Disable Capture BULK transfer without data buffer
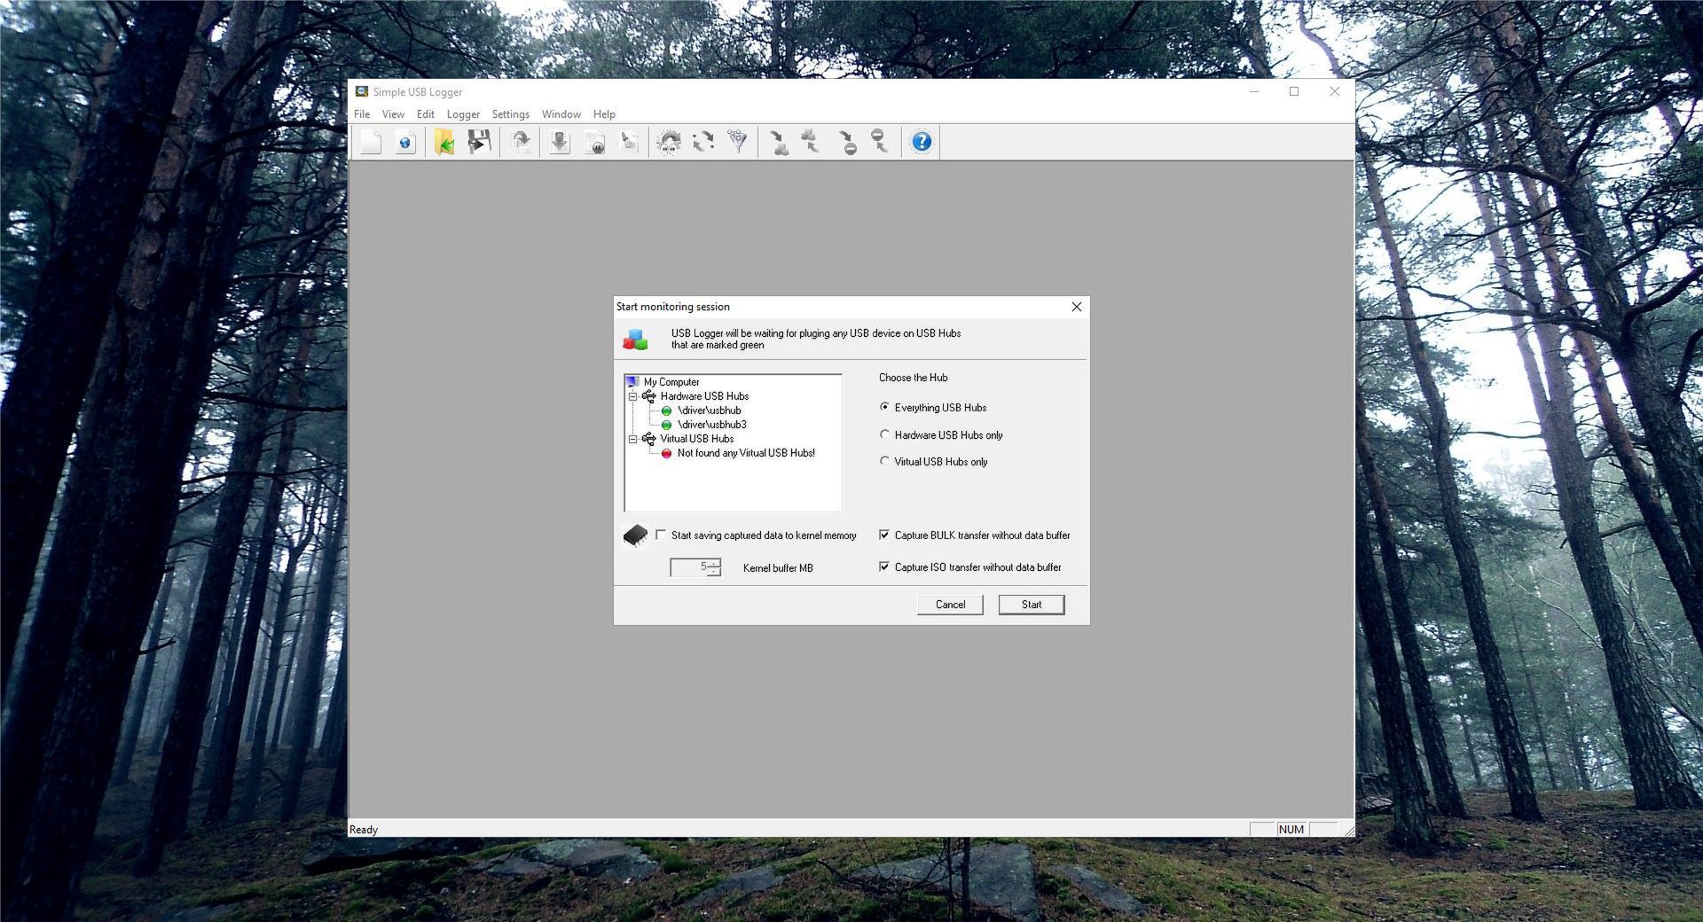 pos(884,535)
